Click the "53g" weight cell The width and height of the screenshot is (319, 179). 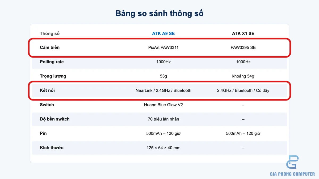163,76
